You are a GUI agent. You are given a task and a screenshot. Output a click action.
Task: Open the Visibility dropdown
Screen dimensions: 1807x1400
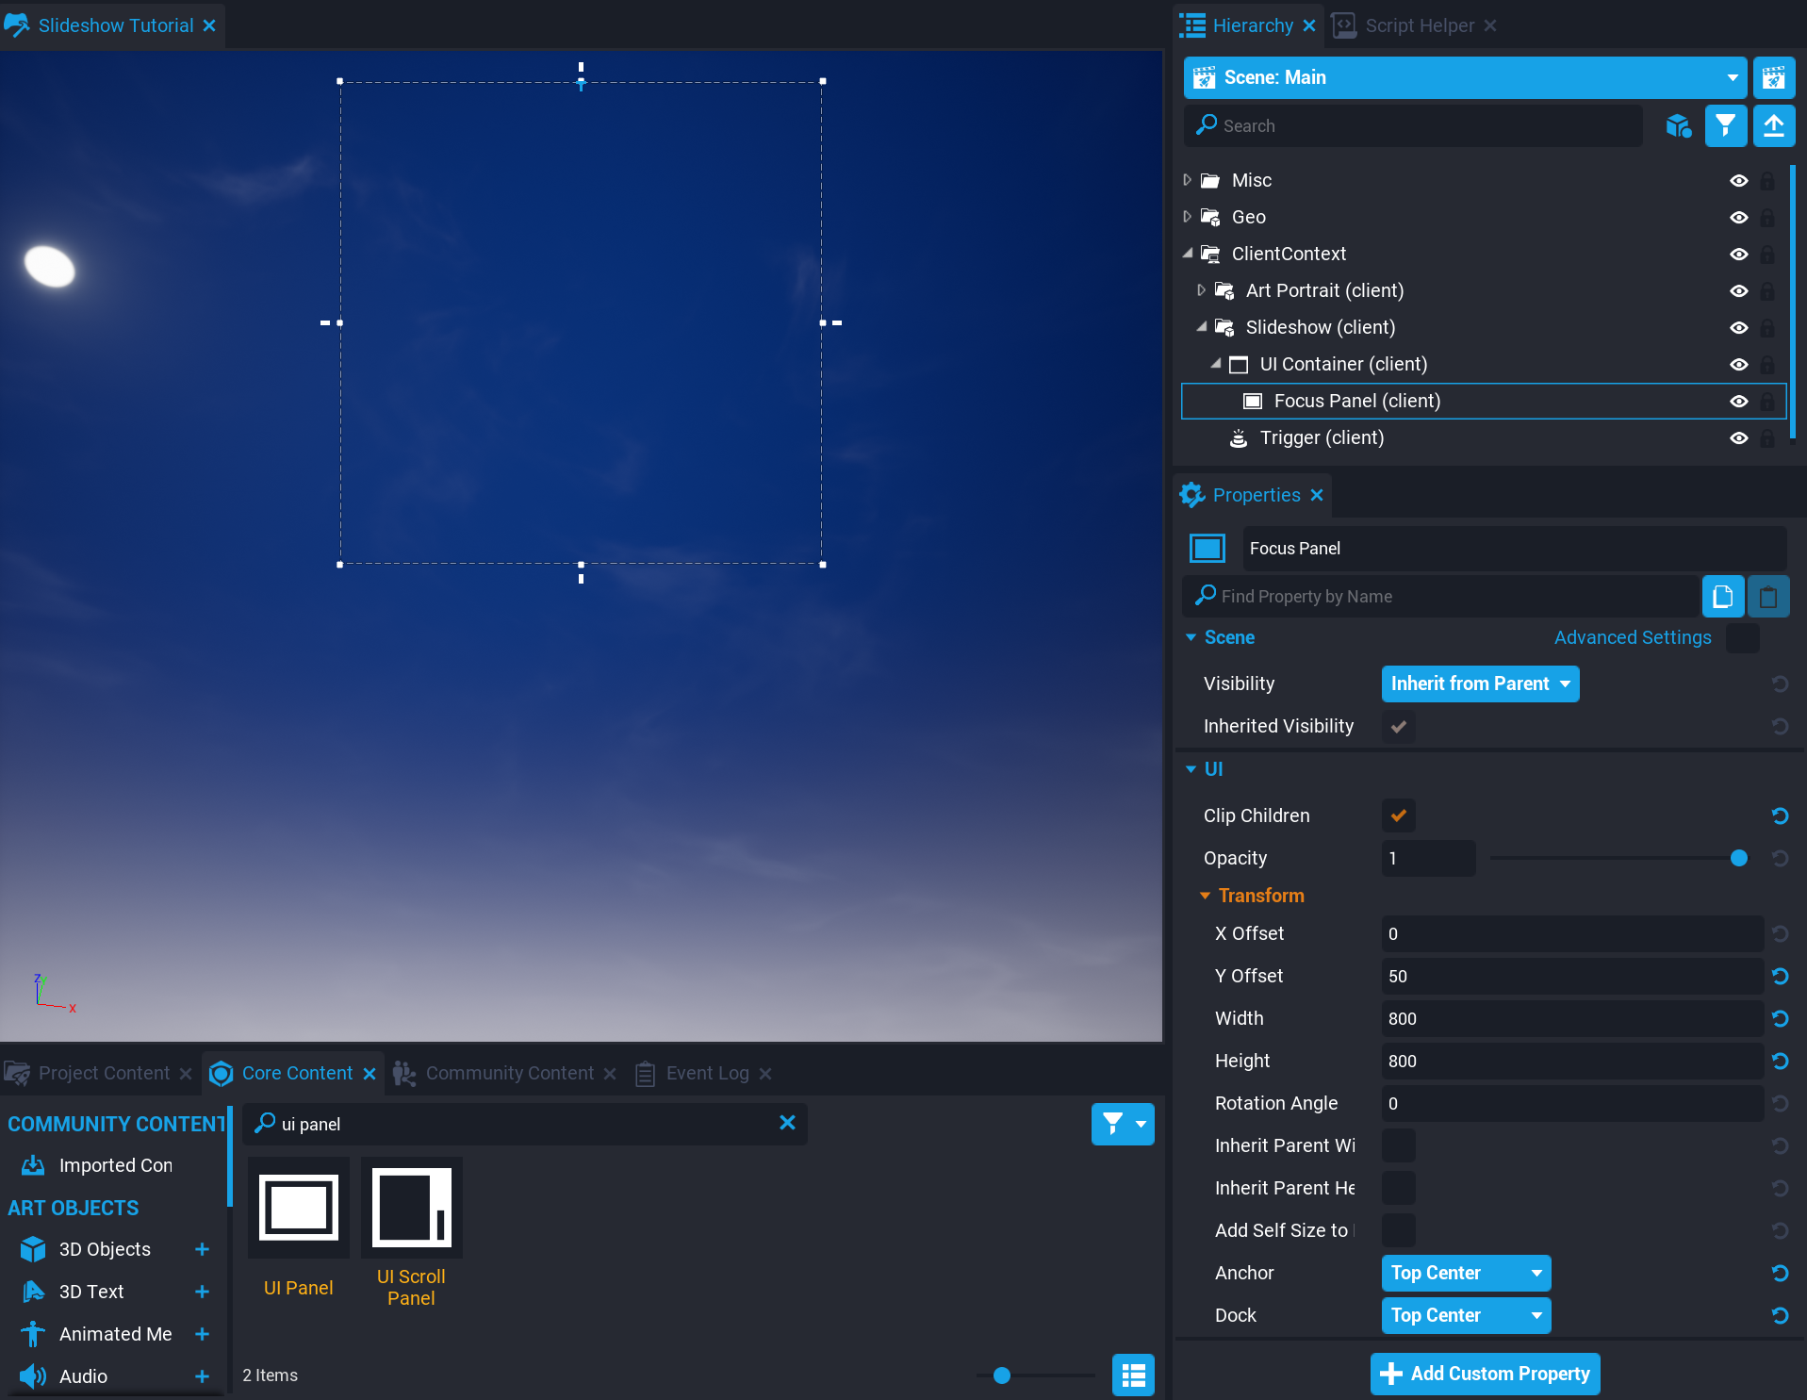coord(1480,684)
